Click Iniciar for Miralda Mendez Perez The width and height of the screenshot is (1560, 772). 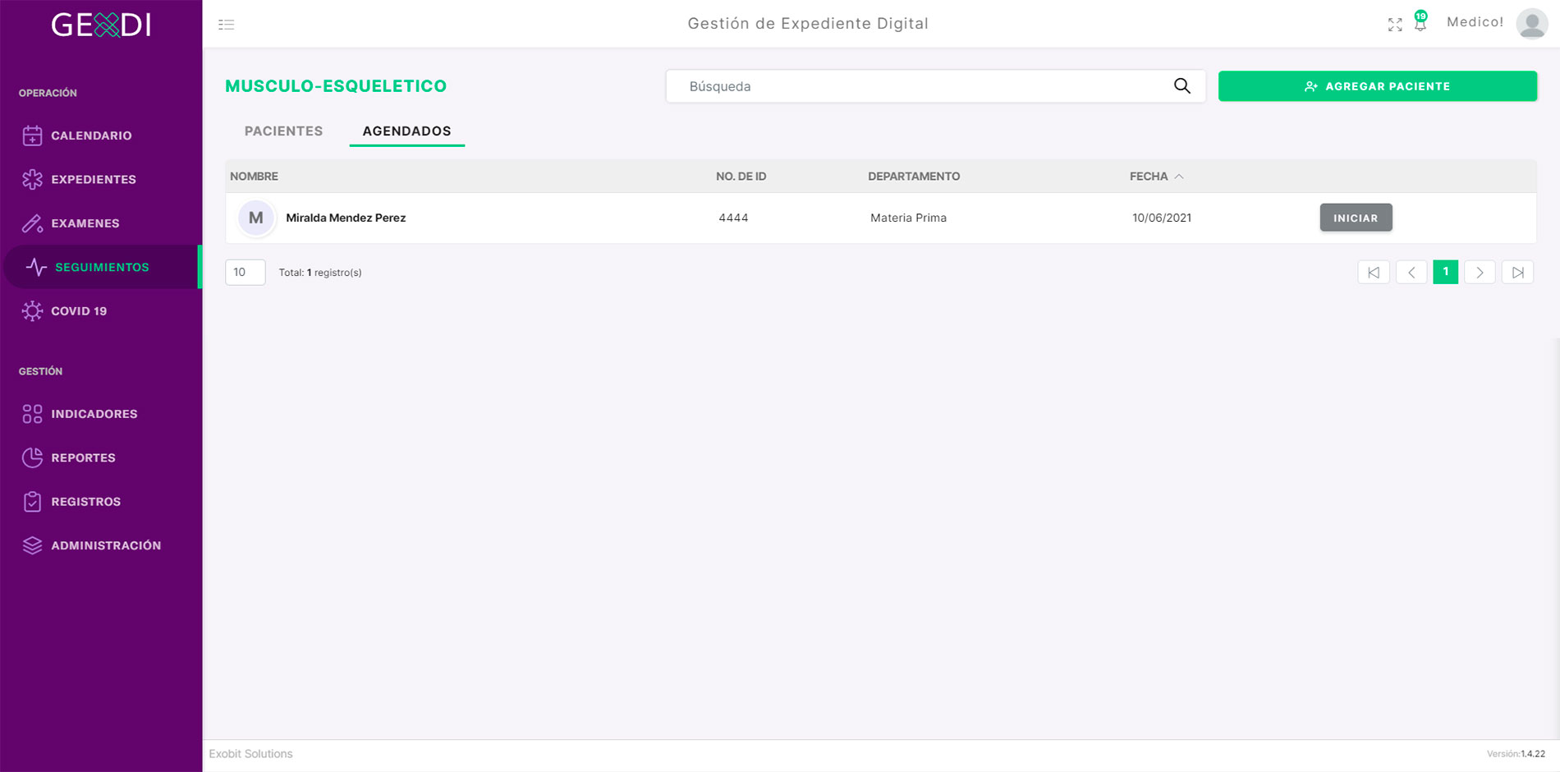pyautogui.click(x=1356, y=218)
